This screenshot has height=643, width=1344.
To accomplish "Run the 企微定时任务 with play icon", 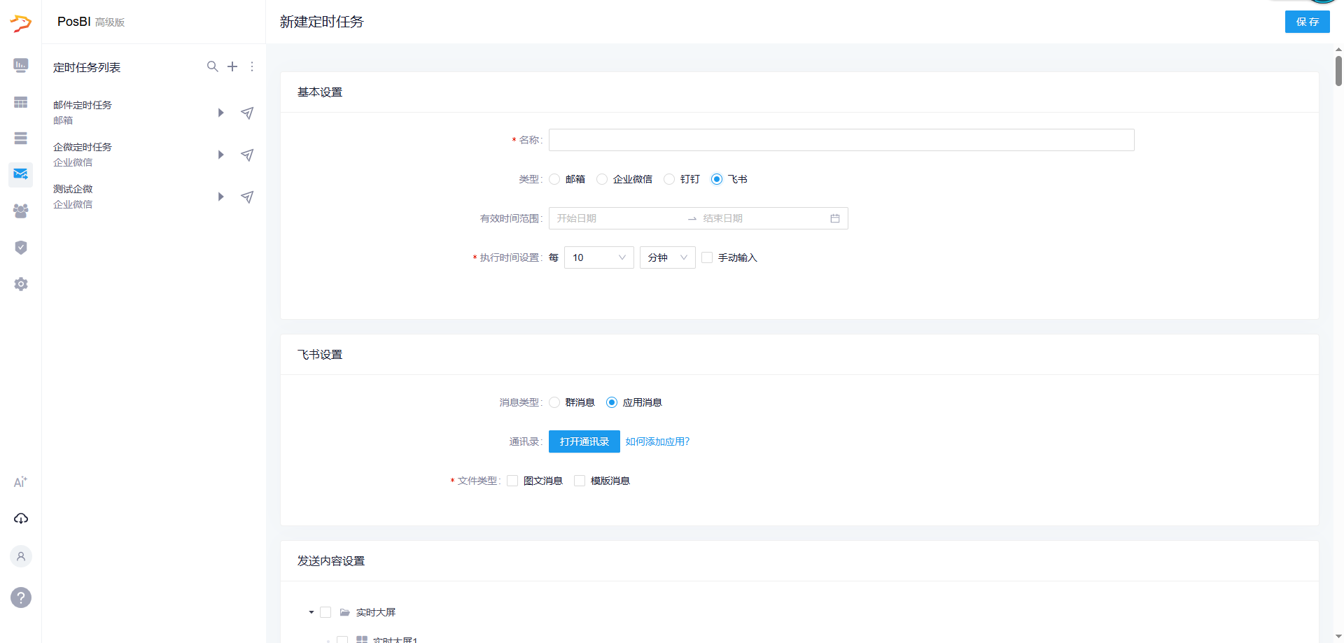I will click(x=220, y=155).
